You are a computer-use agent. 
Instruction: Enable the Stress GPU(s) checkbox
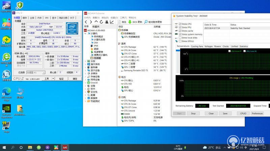(x=180, y=41)
